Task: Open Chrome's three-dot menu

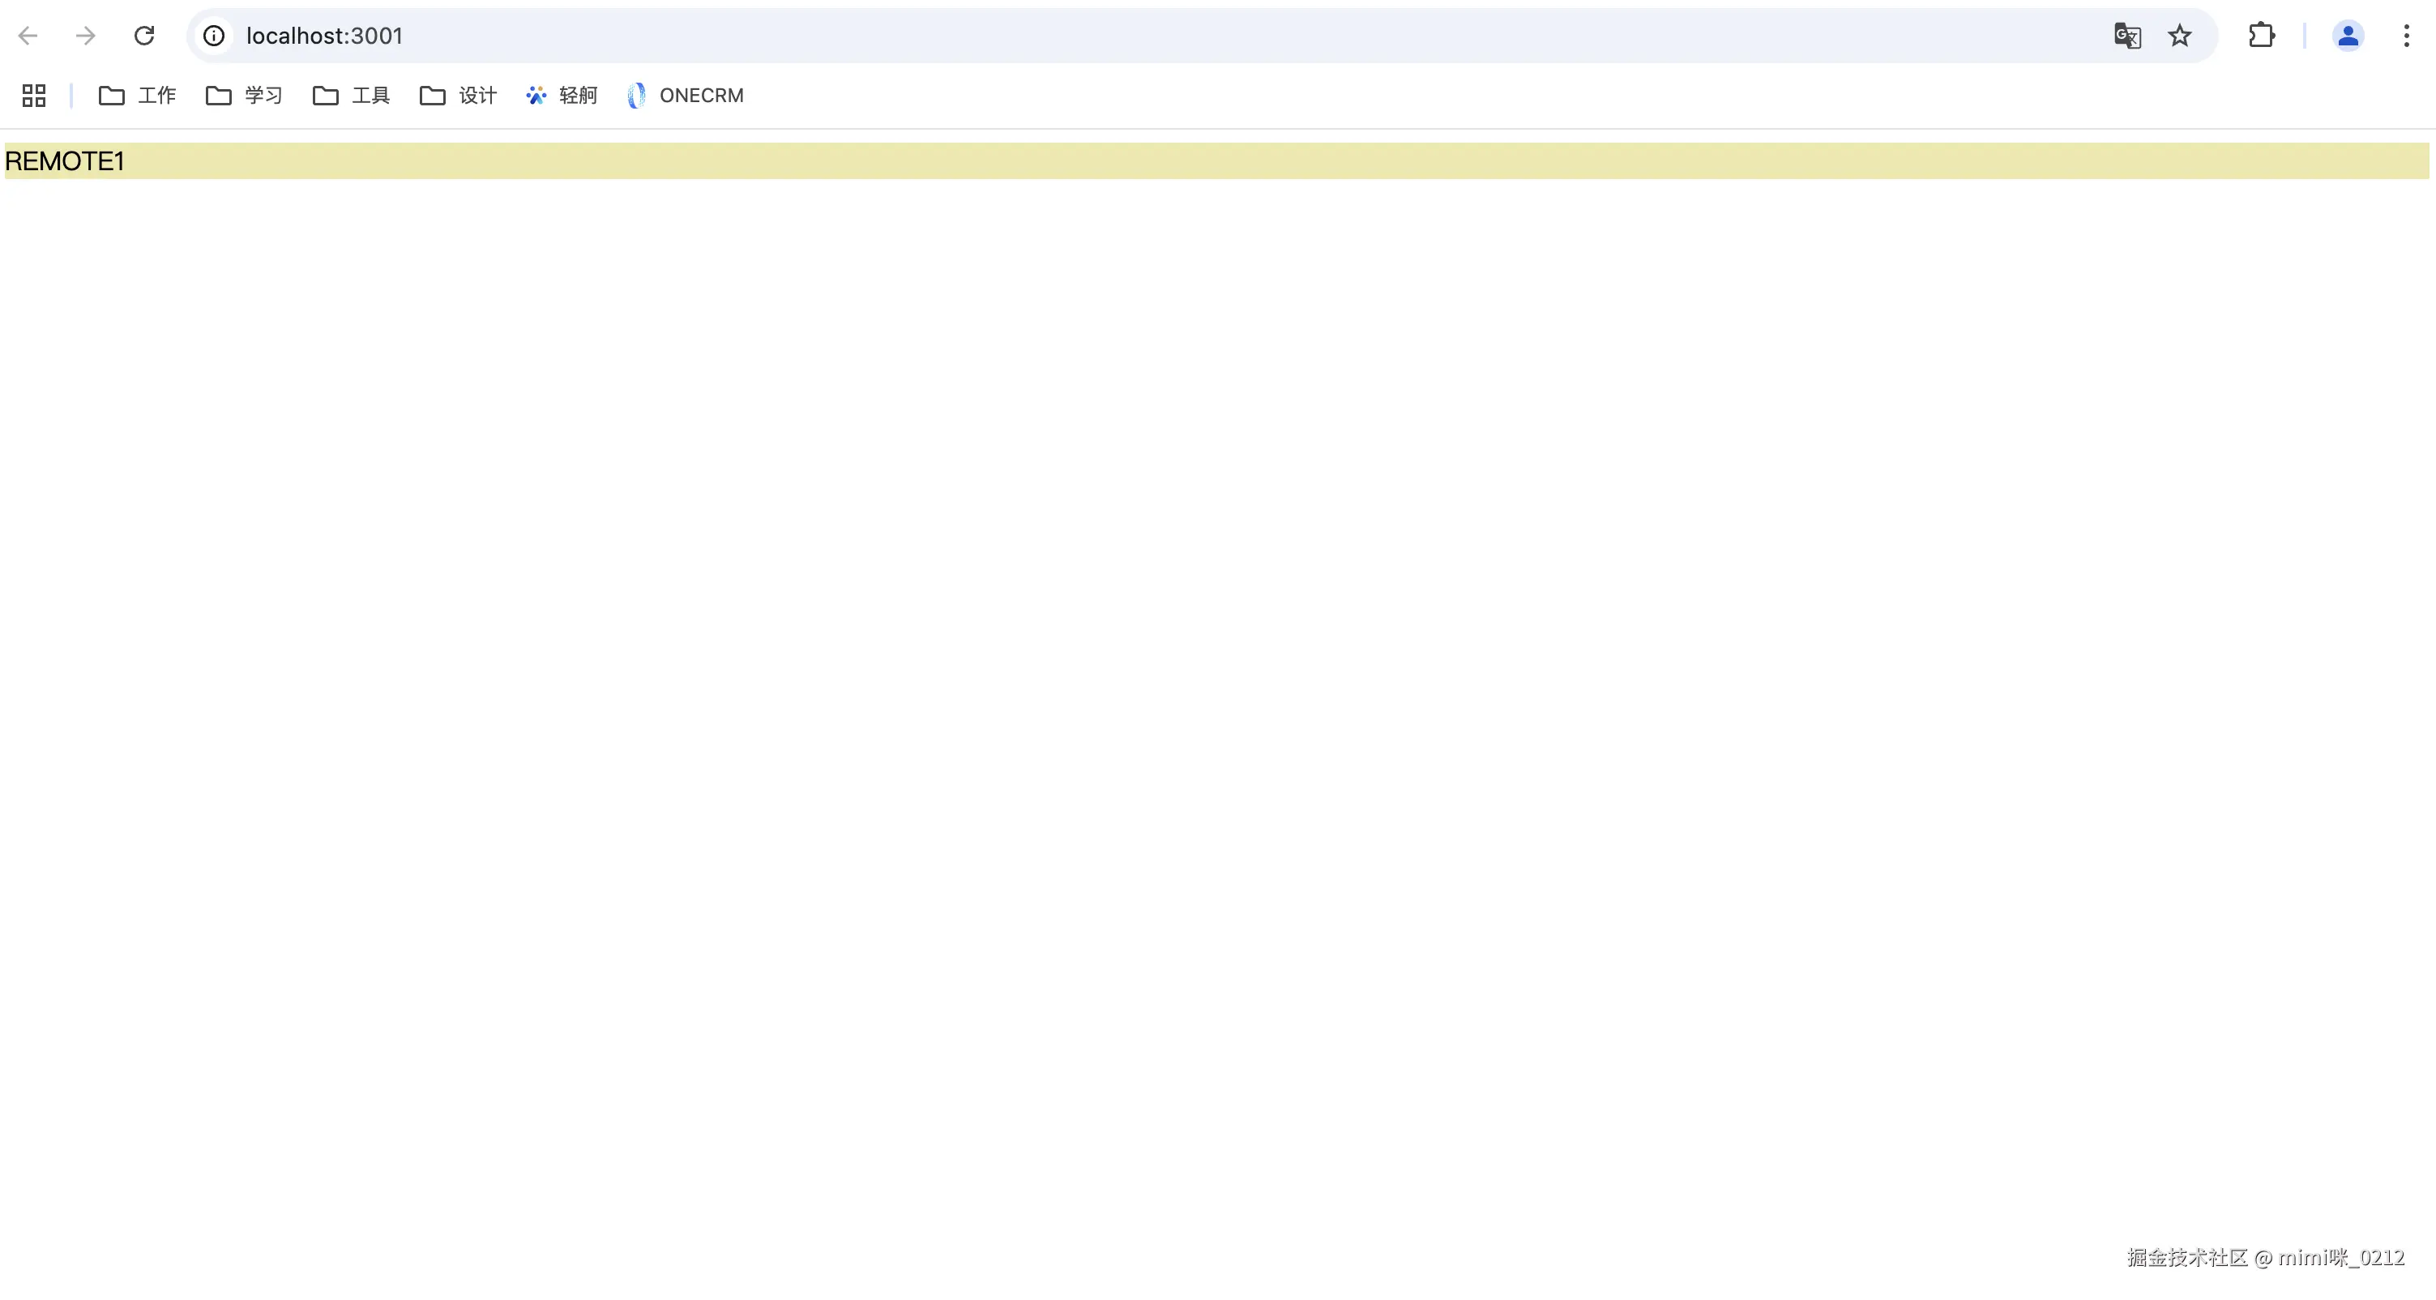Action: click(x=2407, y=36)
